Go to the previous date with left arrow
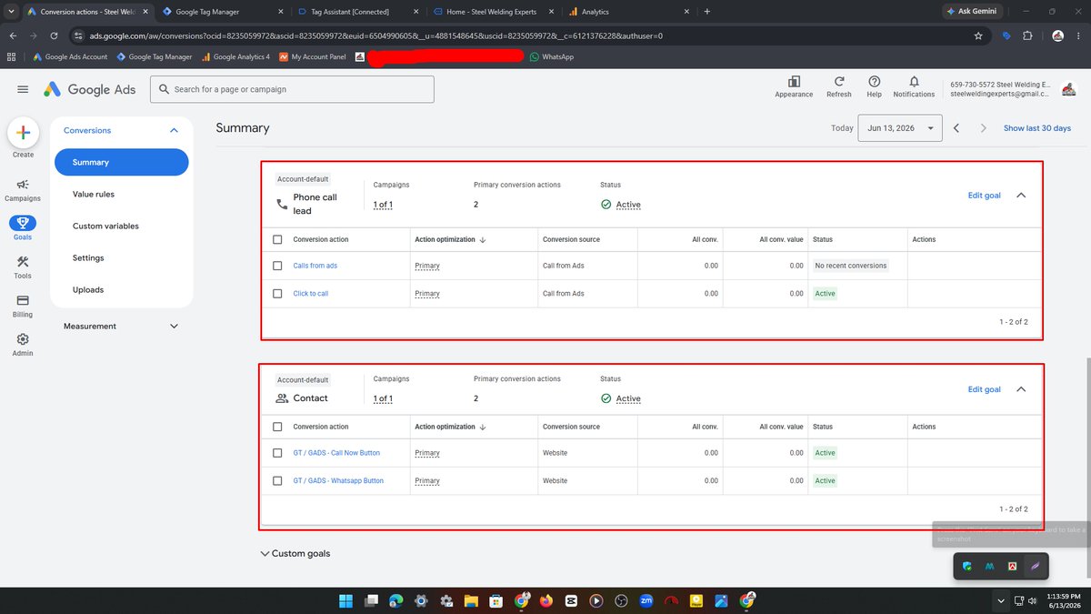Viewport: 1091px width, 614px height. tap(956, 128)
